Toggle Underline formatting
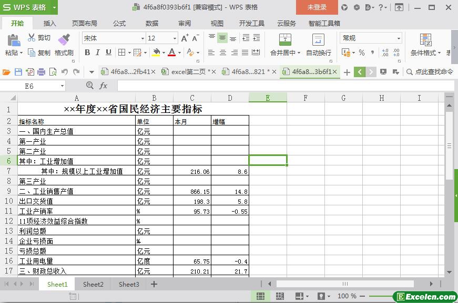 pos(108,53)
